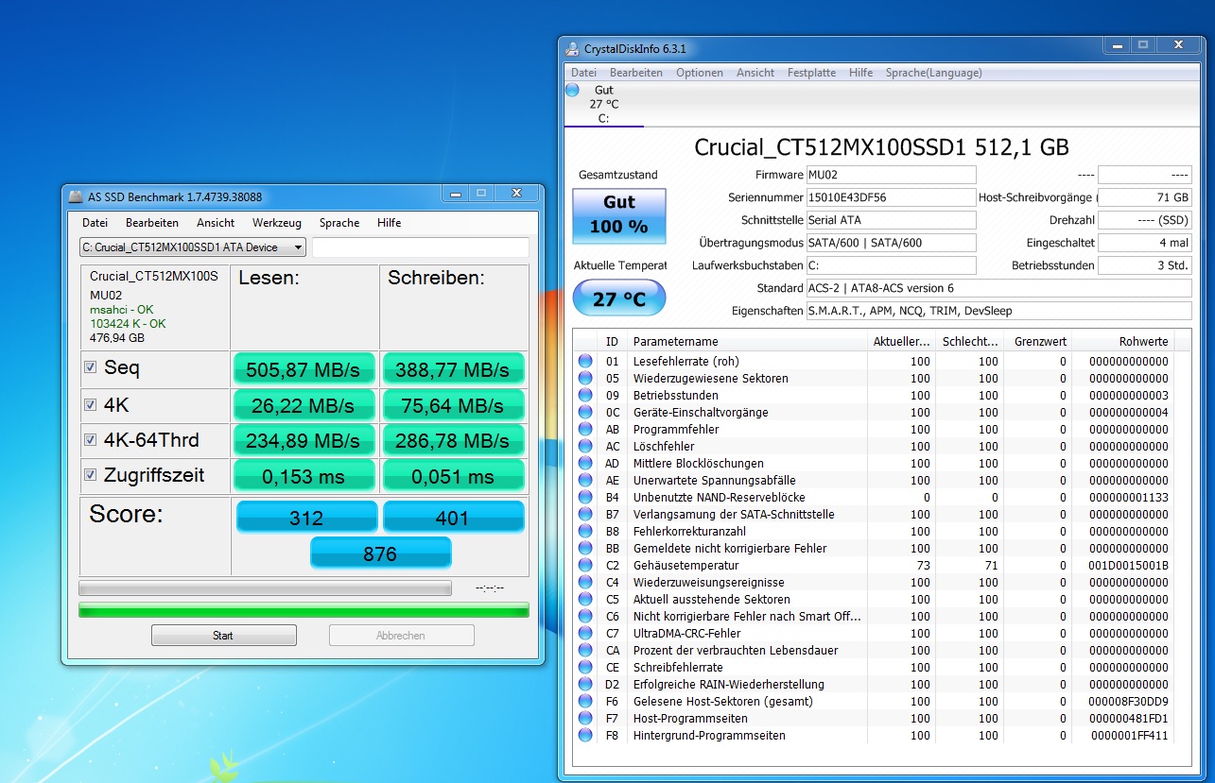Click the Host-Schreibvorgänge value 71 GB

coord(1145,197)
